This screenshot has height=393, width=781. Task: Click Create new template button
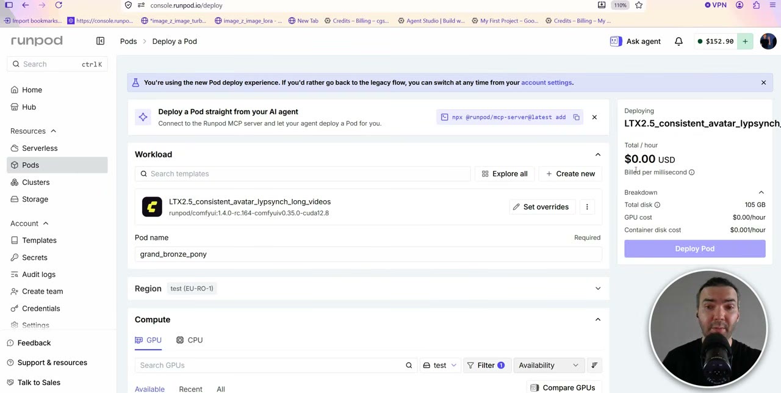(570, 174)
